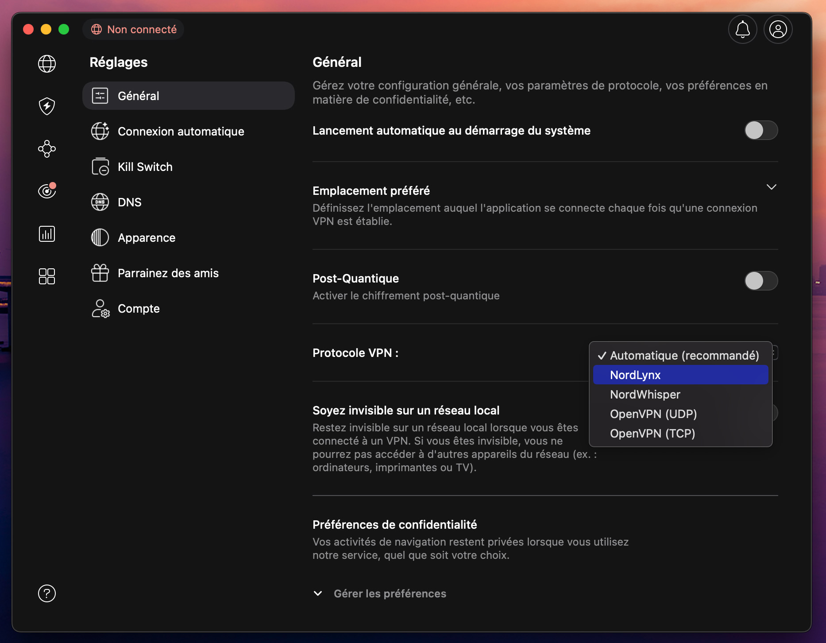
Task: Switch to the DNS settings section
Action: click(129, 202)
